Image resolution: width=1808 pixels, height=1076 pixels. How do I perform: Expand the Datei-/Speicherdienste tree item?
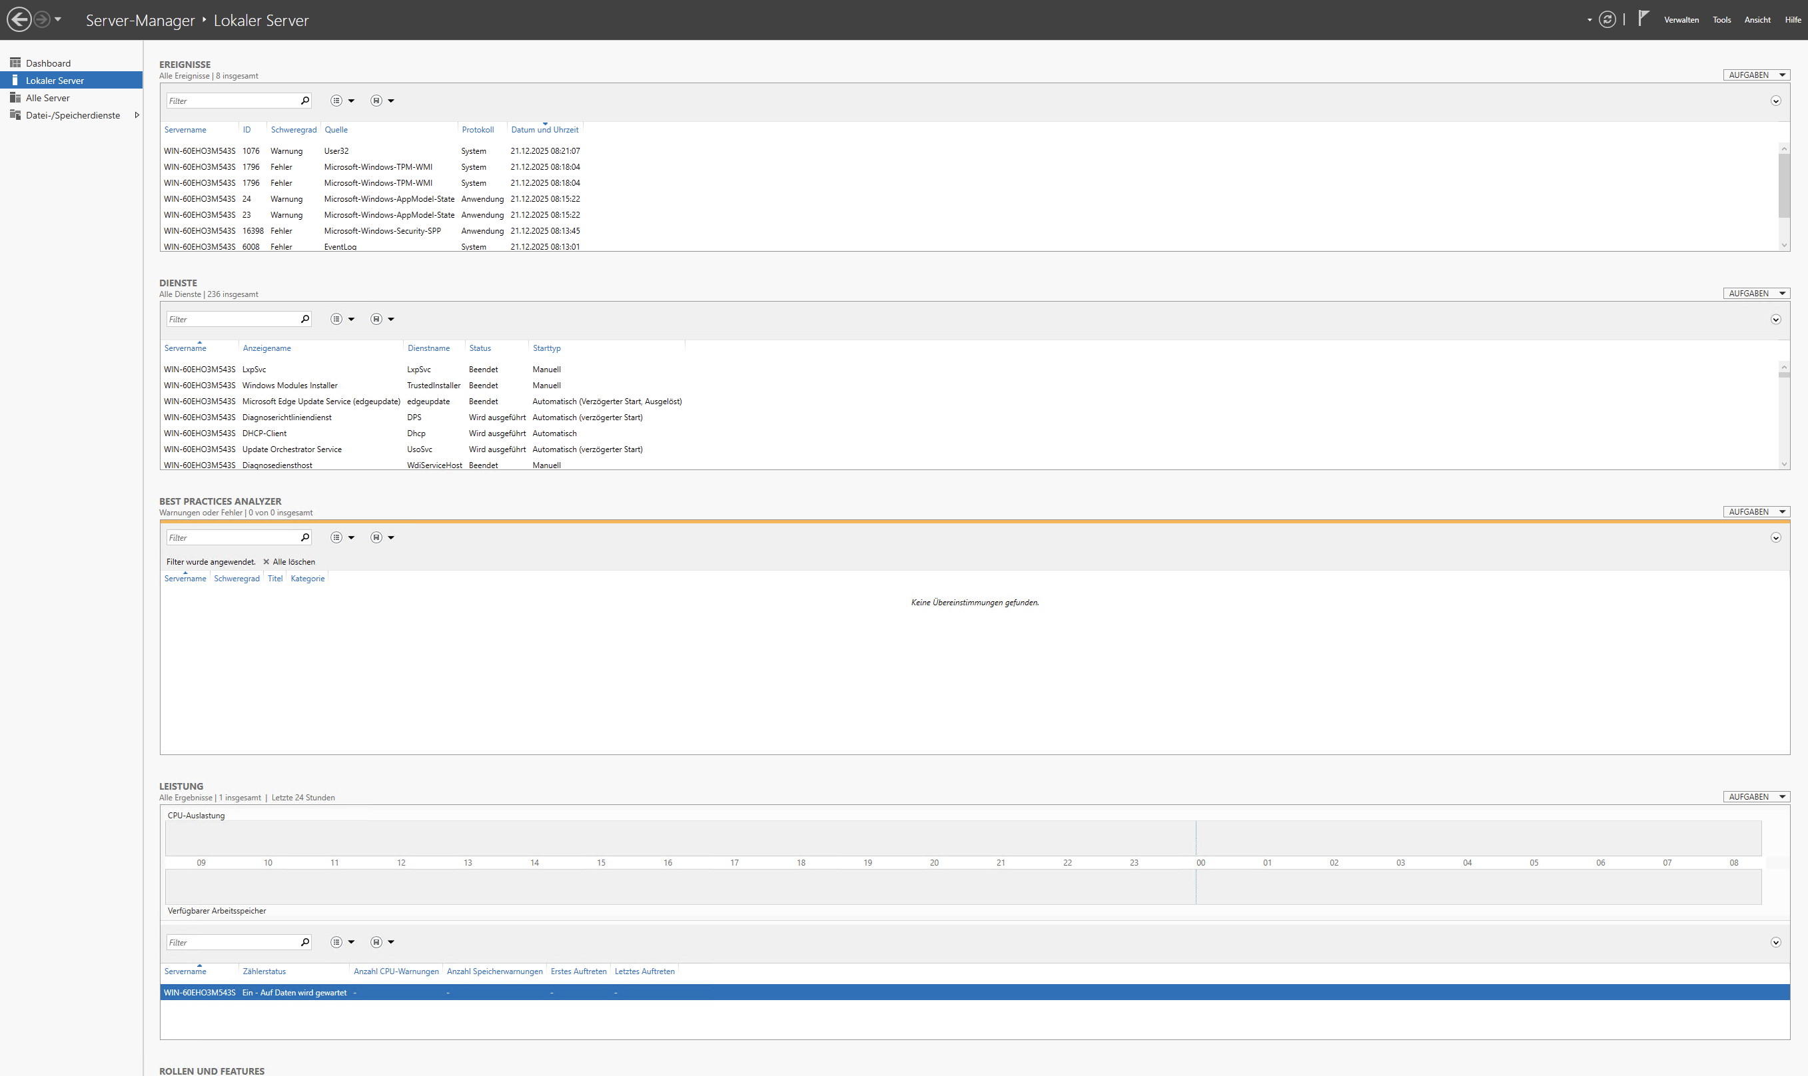137,115
